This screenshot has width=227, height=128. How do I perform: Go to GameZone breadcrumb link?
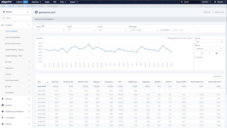pos(20,6)
